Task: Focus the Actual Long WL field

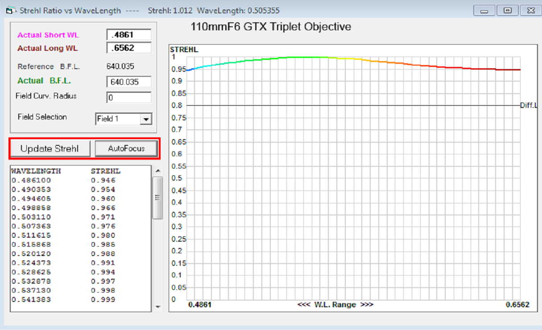Action: pos(129,48)
